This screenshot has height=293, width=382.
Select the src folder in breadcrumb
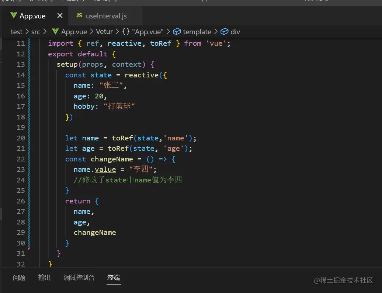35,32
